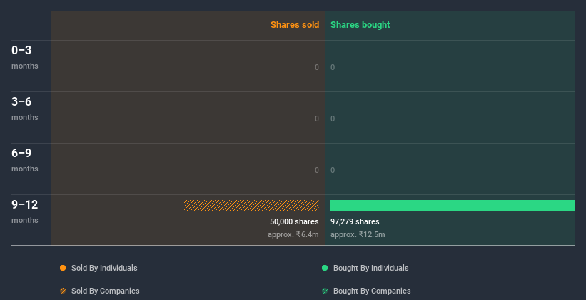Select the Sold By Companies legend label
The width and height of the screenshot is (586, 300).
(x=106, y=291)
